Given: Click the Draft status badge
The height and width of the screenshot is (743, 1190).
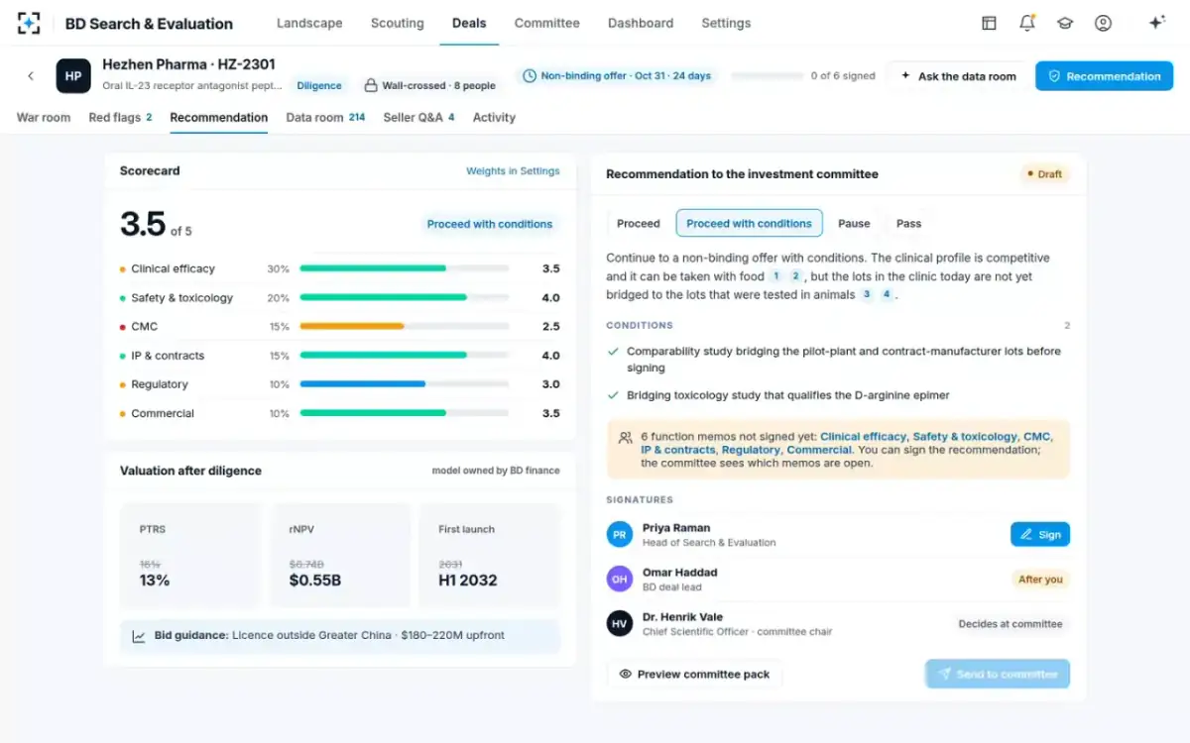Looking at the screenshot, I should [1045, 174].
